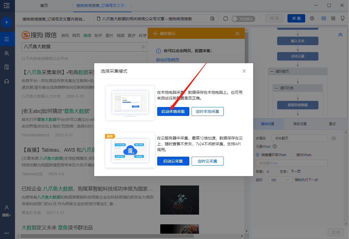Toggle the 浏览模式 switch
The width and height of the screenshot is (349, 239).
[243, 19]
